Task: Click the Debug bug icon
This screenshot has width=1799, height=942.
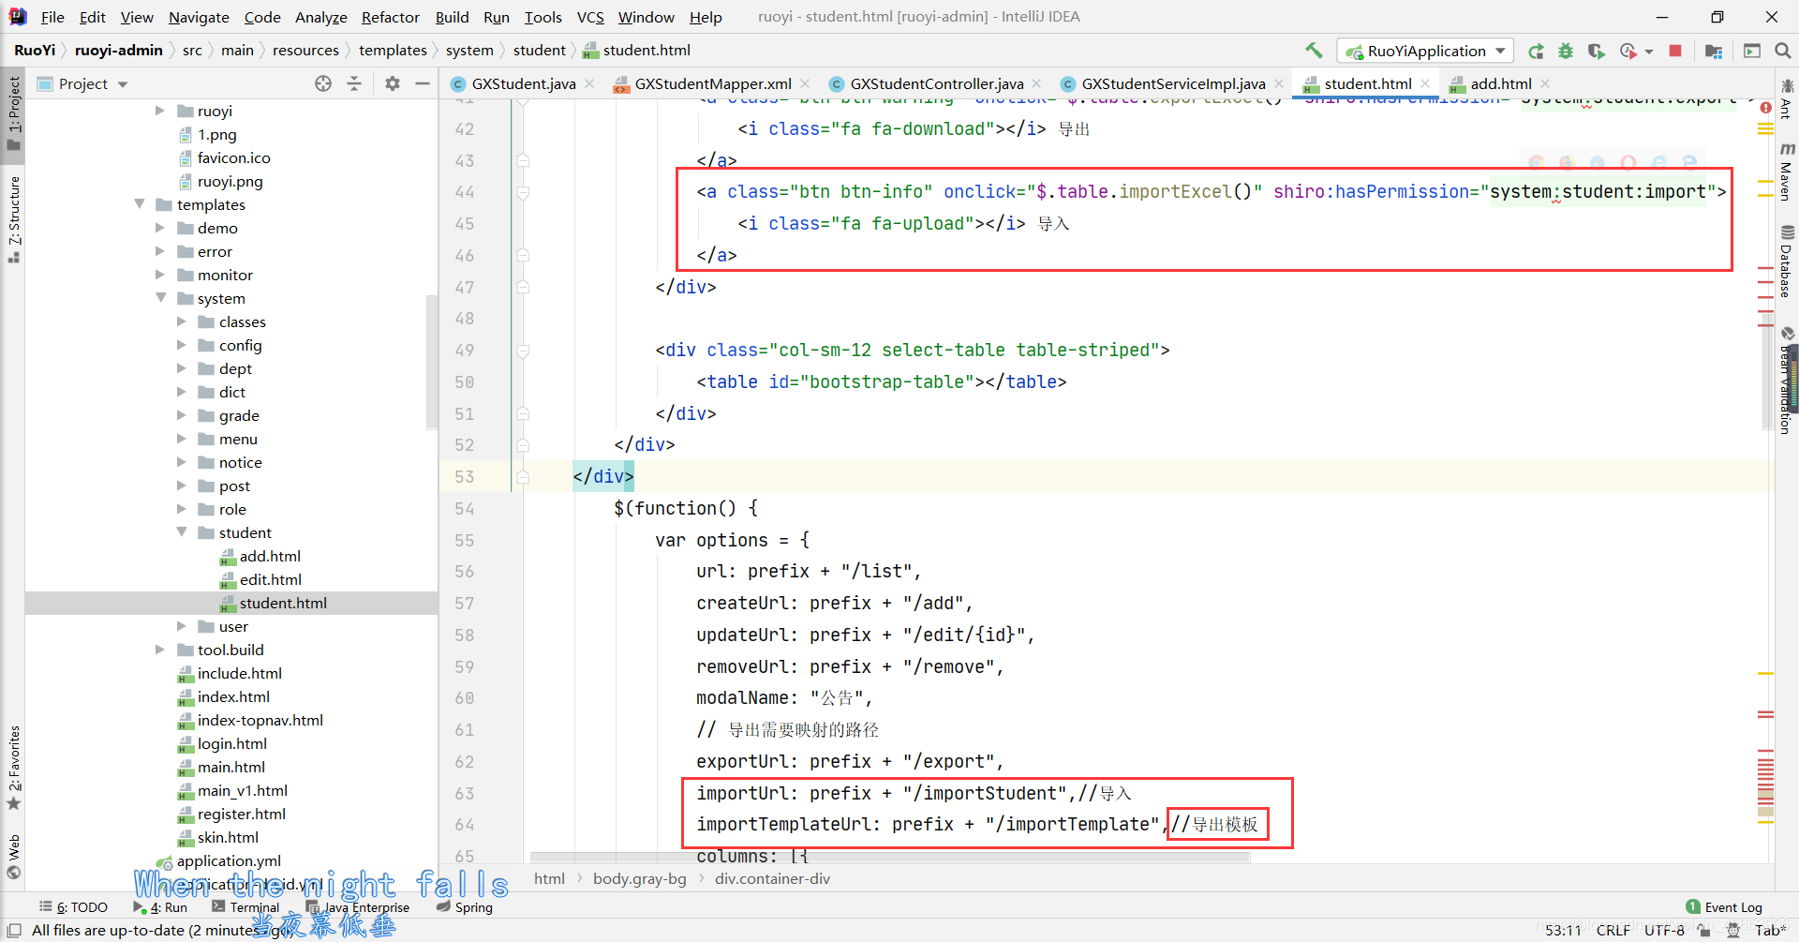Action: tap(1566, 51)
